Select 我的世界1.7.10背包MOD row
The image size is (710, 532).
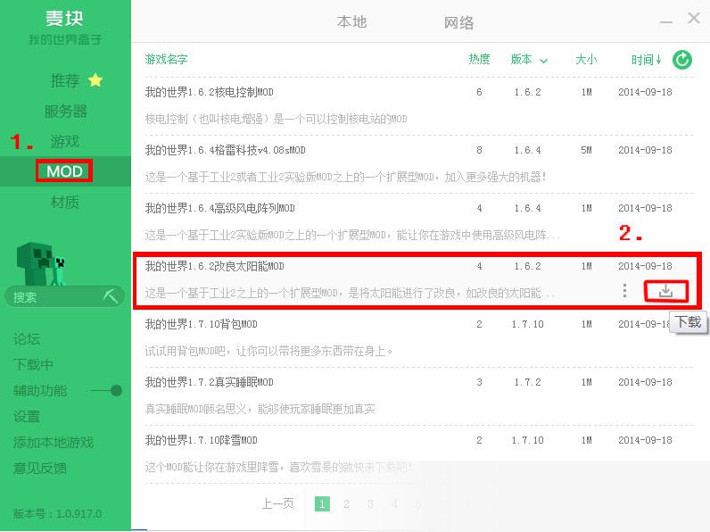point(419,338)
